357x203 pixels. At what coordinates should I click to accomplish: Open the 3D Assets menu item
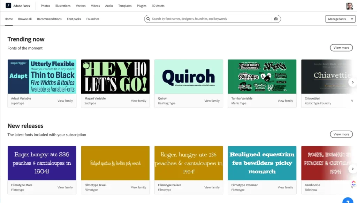pyautogui.click(x=158, y=6)
